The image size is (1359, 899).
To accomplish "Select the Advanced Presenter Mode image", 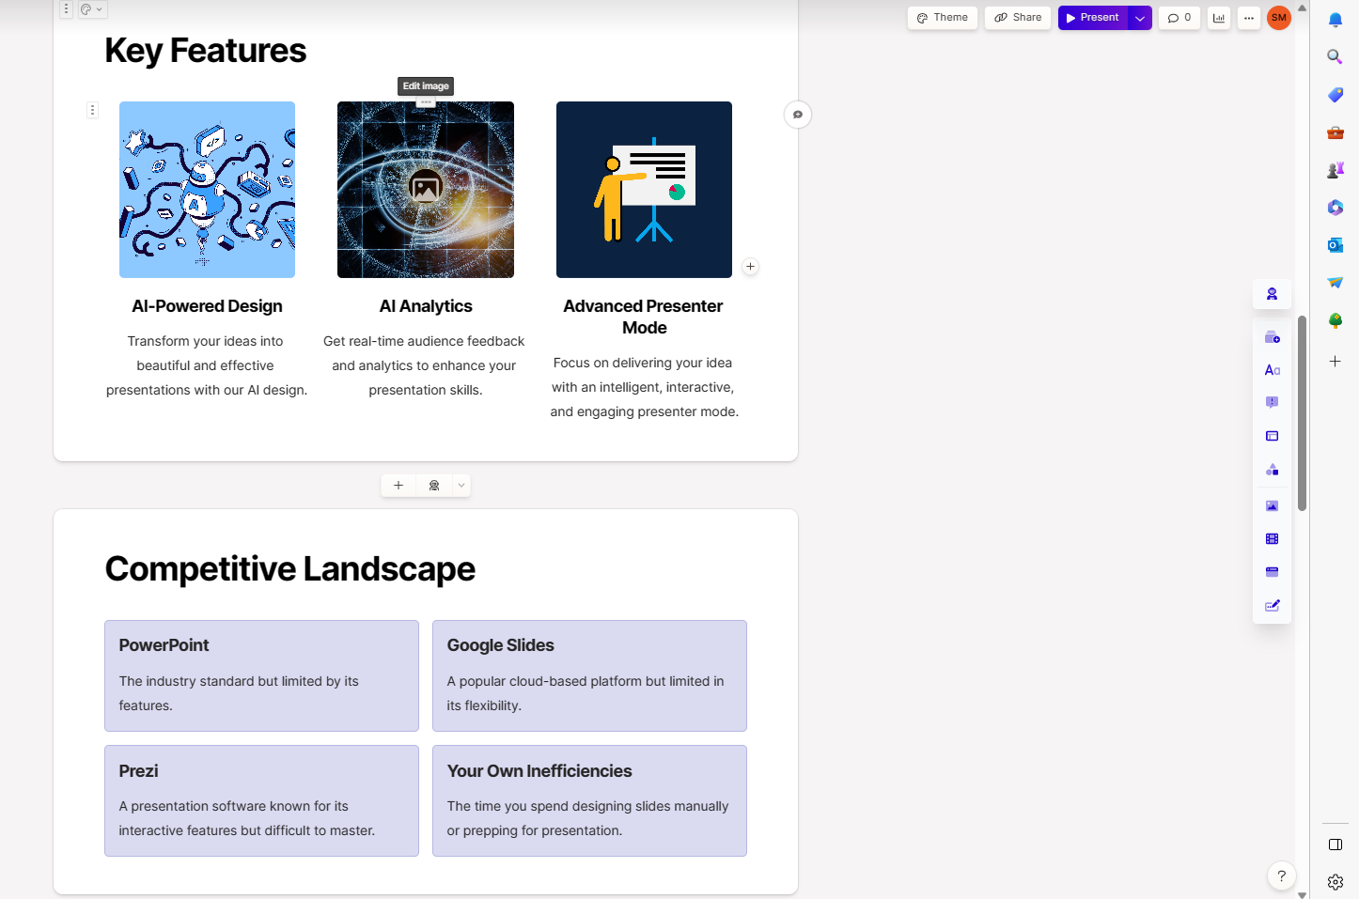I will click(644, 190).
